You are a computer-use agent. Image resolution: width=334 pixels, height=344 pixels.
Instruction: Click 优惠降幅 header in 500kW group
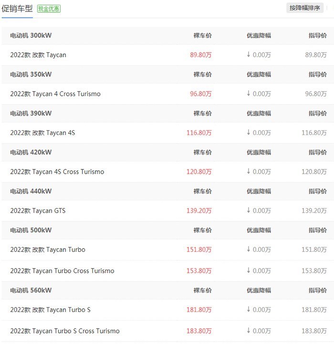[x=259, y=230]
